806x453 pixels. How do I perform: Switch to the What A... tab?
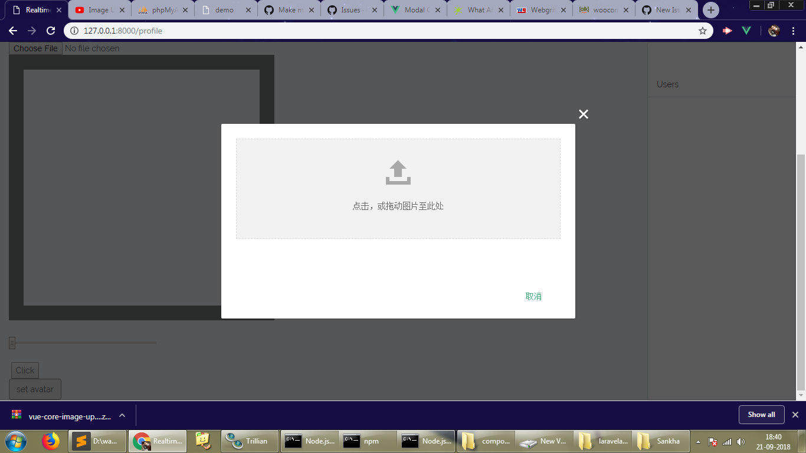479,10
